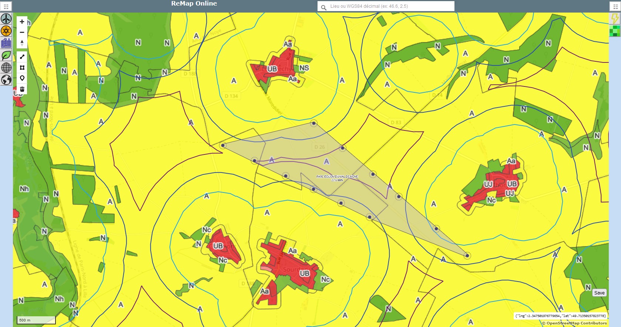Select the grey grid globe icon
The image size is (621, 327).
6,68
